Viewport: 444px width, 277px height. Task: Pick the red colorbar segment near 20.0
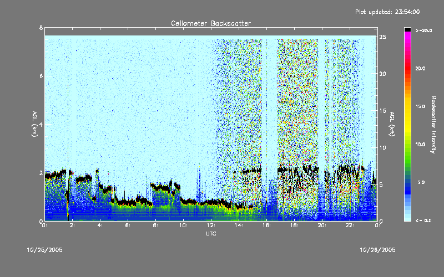[x=407, y=68]
